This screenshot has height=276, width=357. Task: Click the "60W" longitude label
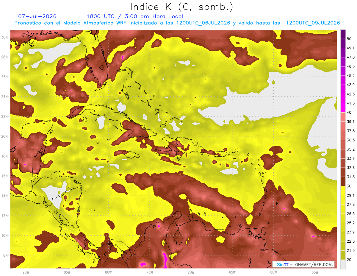point(273,272)
